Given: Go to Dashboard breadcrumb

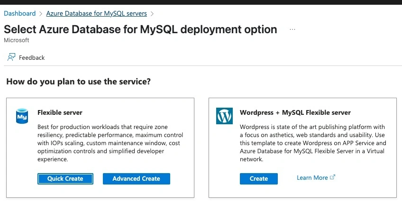Looking at the screenshot, I should (x=20, y=13).
